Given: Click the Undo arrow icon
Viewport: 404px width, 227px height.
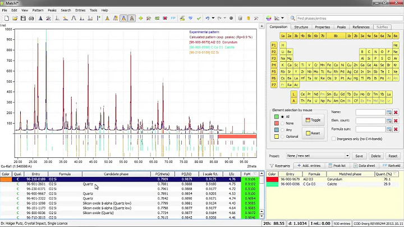Looking at the screenshot, I should click(208, 19).
